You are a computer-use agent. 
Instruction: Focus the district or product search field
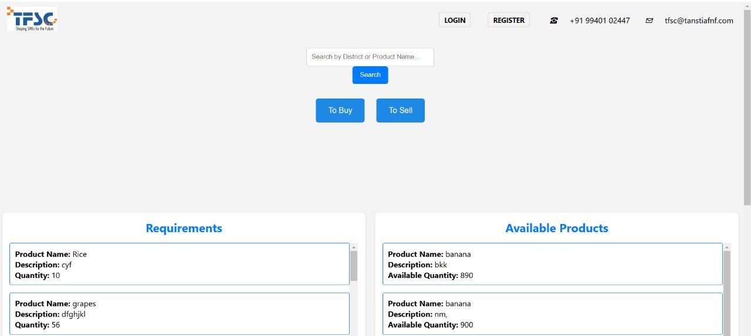pos(370,57)
